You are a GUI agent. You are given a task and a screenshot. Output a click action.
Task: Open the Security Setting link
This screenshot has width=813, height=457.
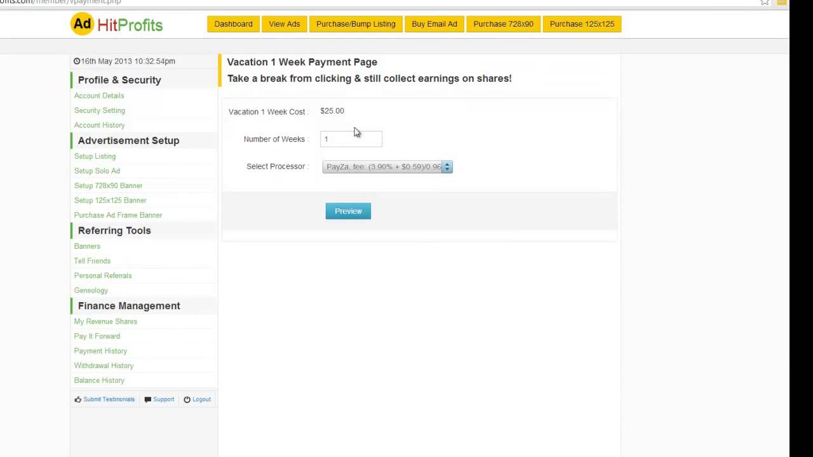(100, 110)
